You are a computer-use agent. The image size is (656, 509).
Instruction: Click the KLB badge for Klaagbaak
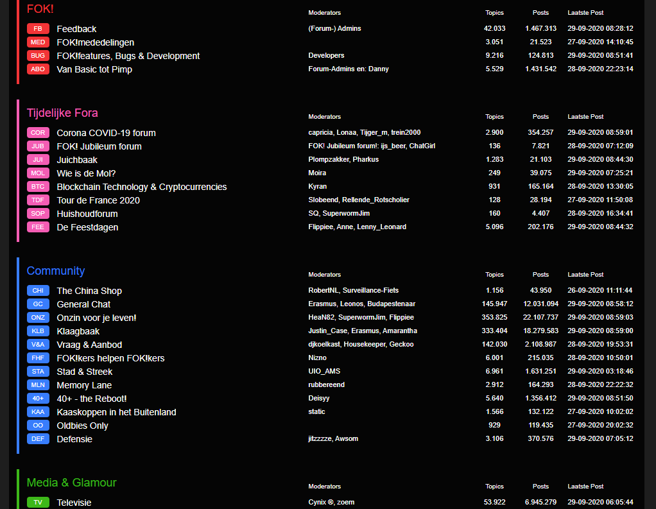(x=38, y=331)
